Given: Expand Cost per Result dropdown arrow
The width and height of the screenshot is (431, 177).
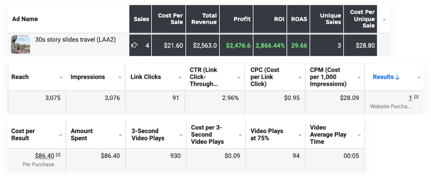Looking at the screenshot, I should 61,135.
